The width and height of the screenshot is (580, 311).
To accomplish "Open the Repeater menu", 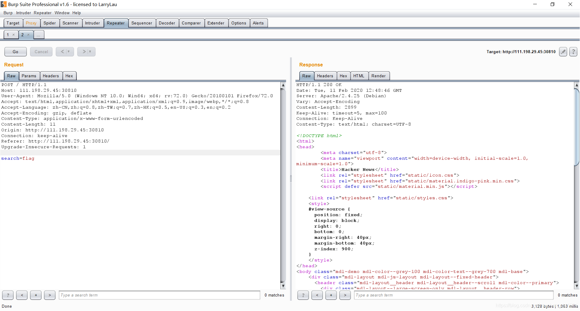I will (x=43, y=13).
